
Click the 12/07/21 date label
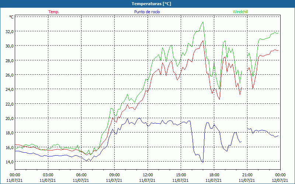[280, 180]
